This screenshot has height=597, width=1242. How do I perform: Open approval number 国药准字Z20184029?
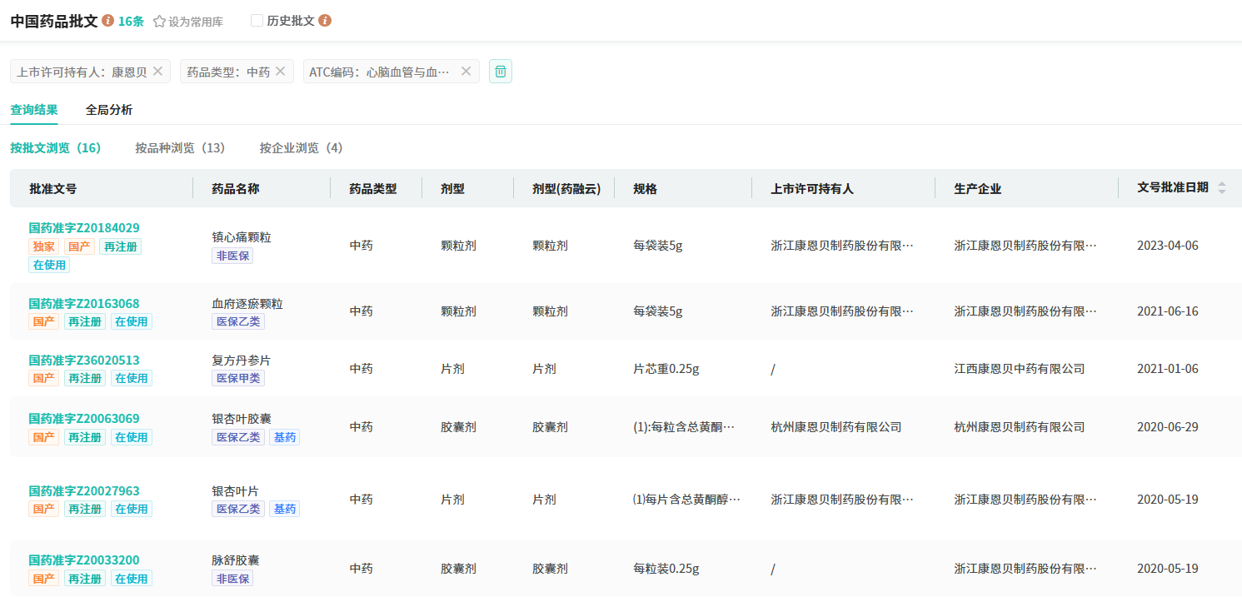84,228
